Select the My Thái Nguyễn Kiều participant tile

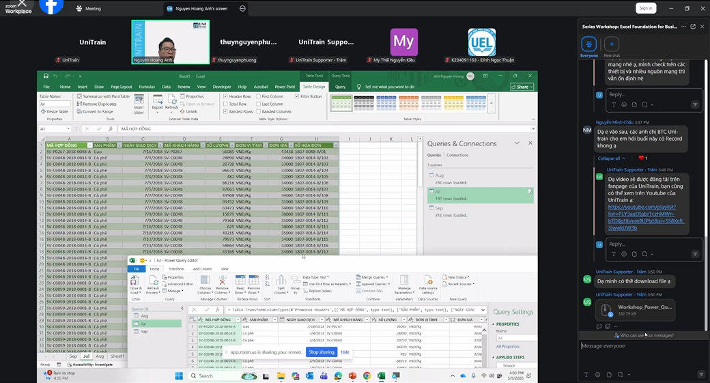[x=403, y=42]
